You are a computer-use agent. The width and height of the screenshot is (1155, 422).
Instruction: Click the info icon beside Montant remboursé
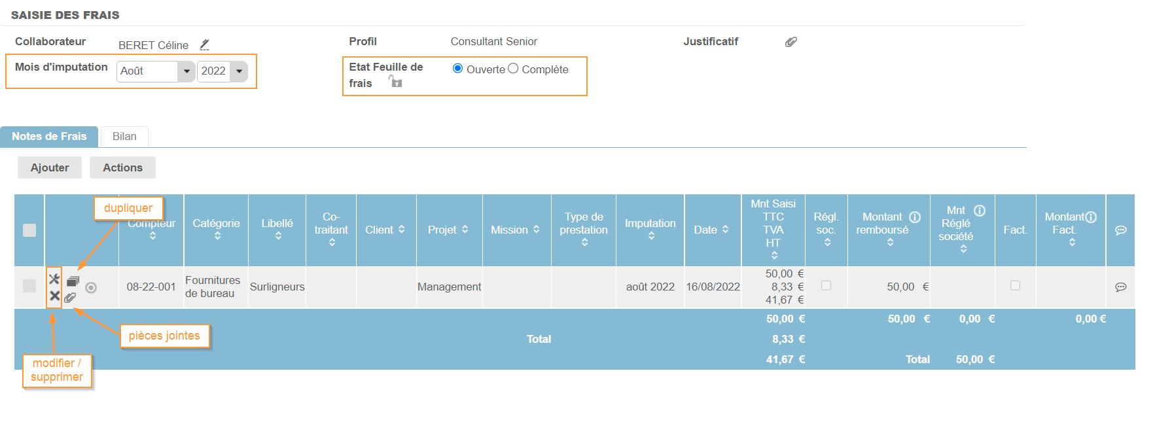click(915, 217)
